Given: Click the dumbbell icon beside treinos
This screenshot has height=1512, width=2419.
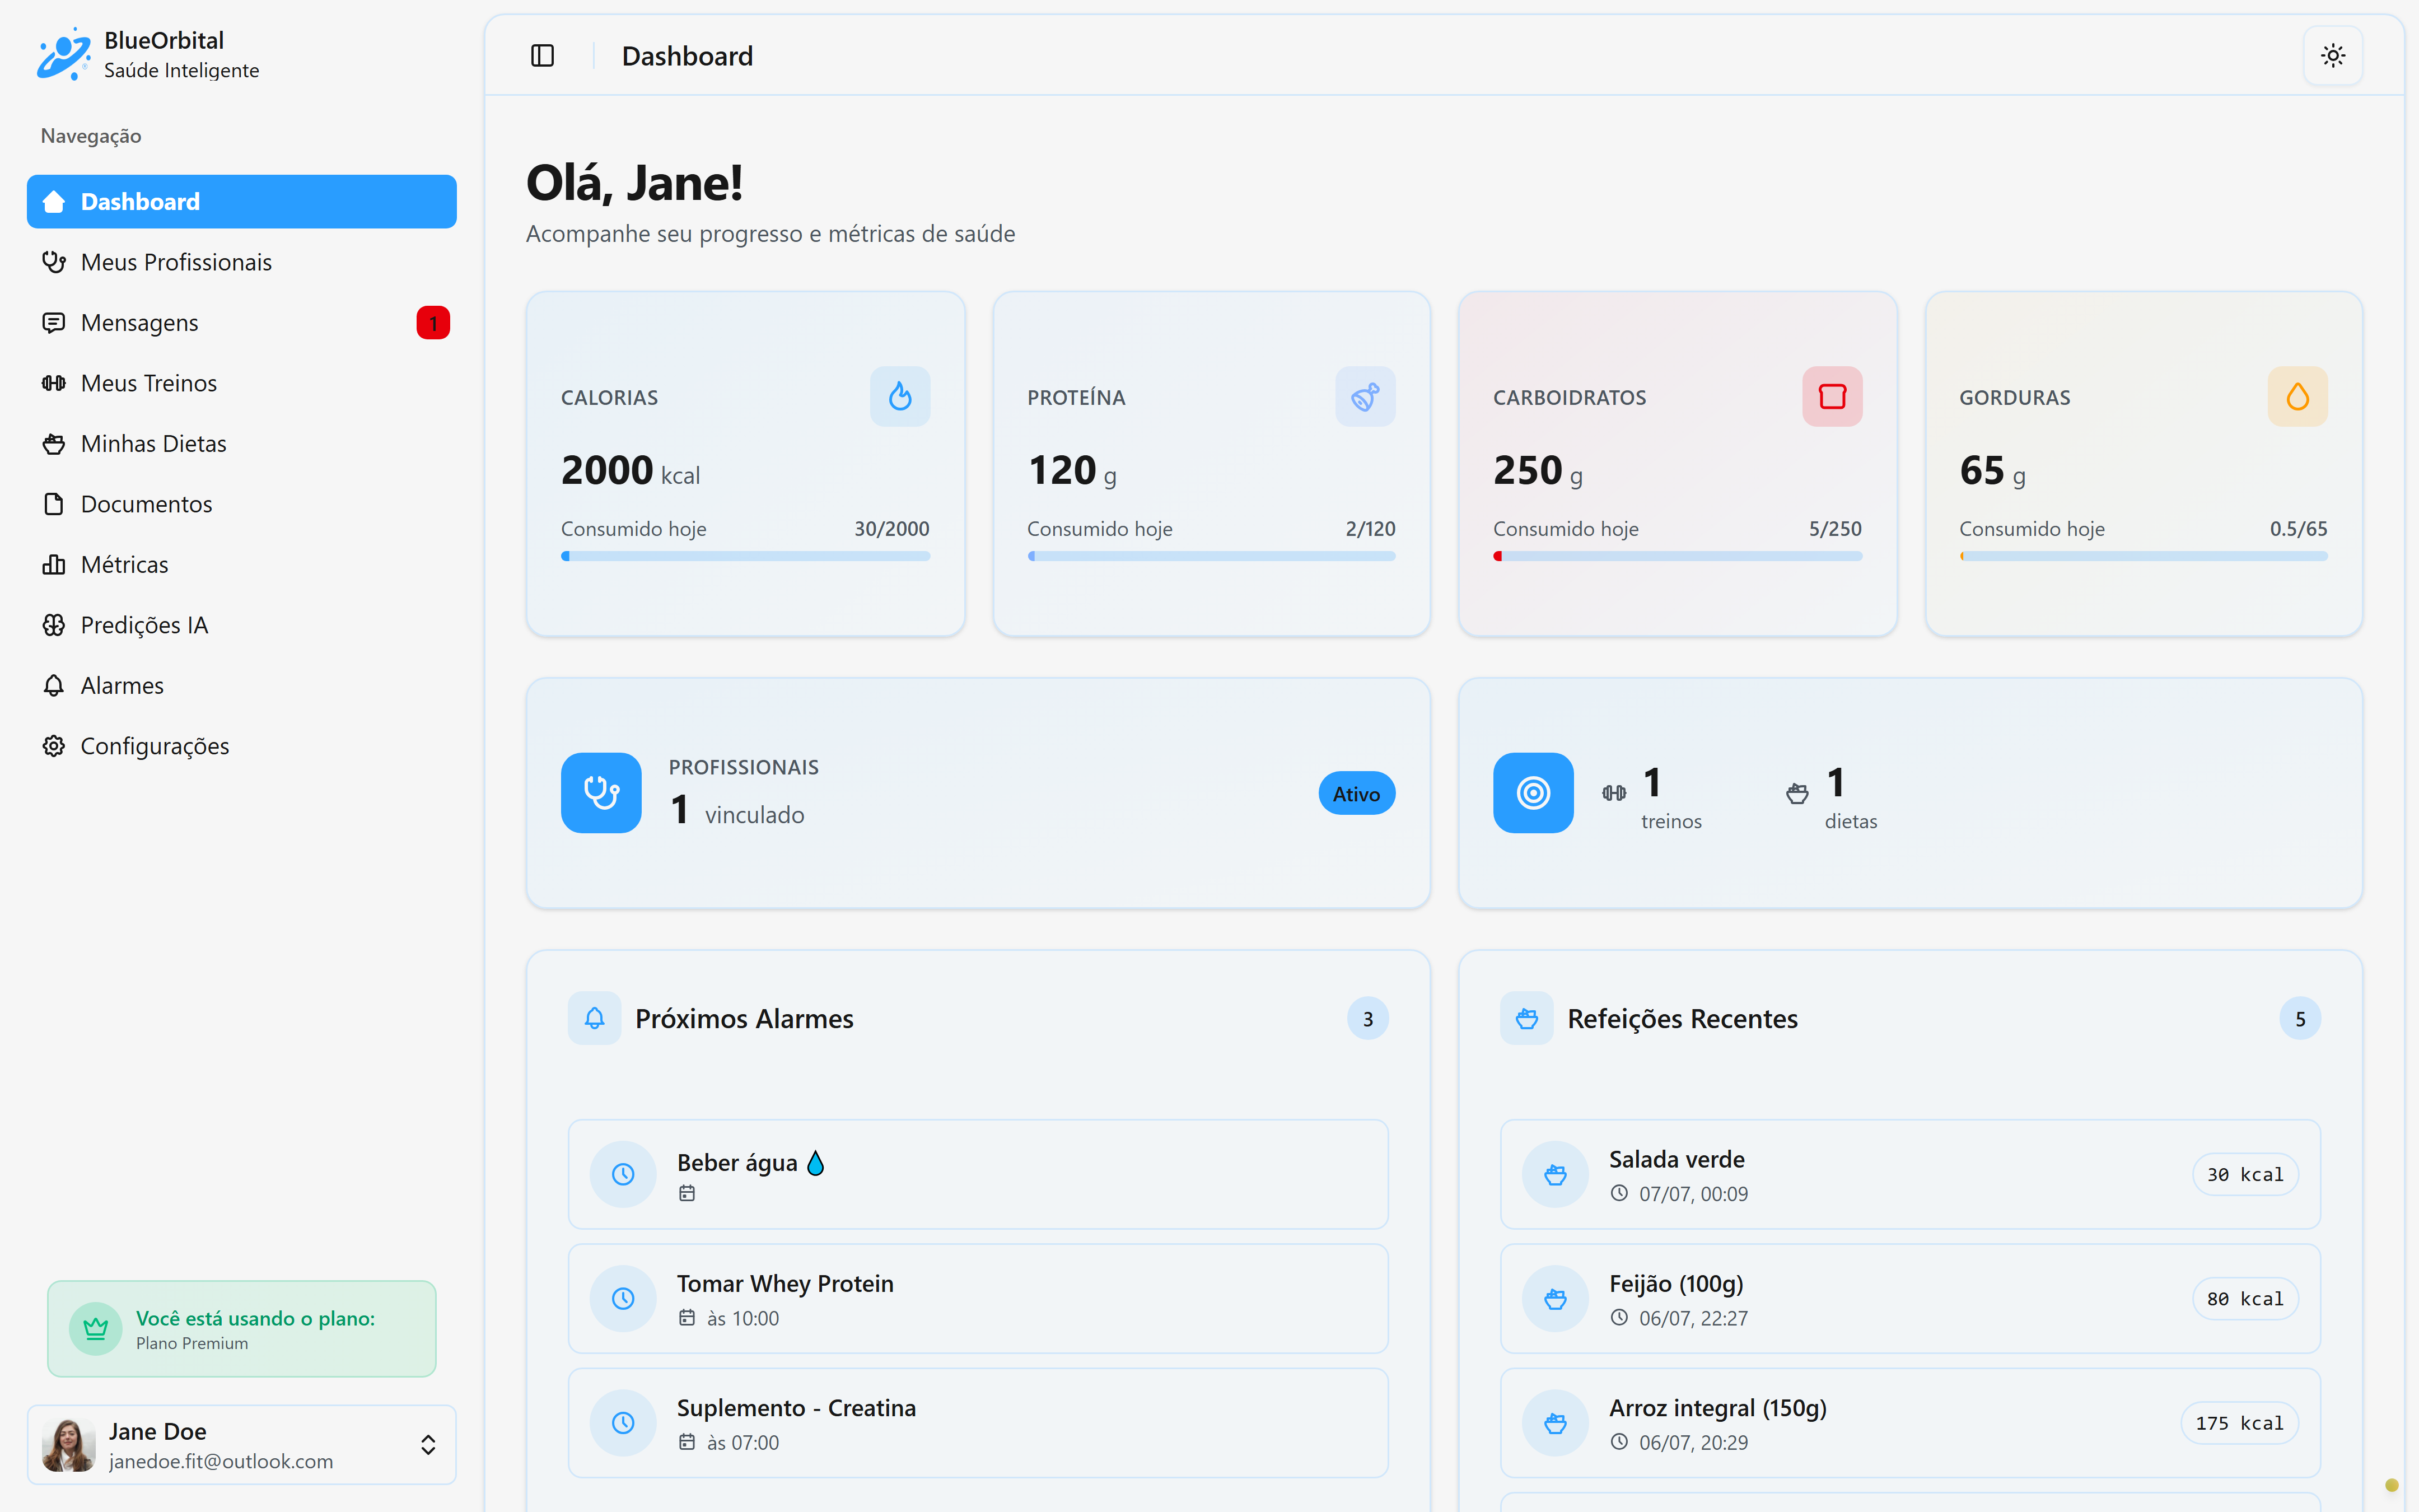Looking at the screenshot, I should [1613, 793].
